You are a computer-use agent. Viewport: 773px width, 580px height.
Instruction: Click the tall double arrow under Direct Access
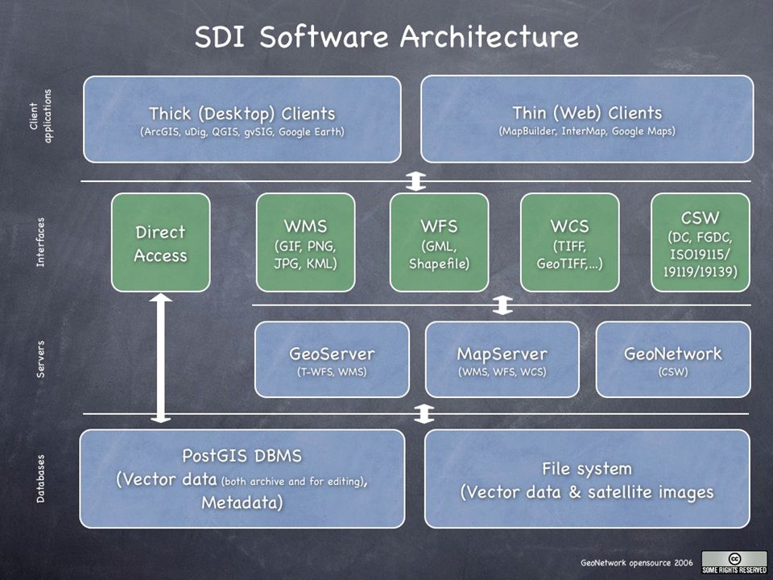click(x=161, y=358)
